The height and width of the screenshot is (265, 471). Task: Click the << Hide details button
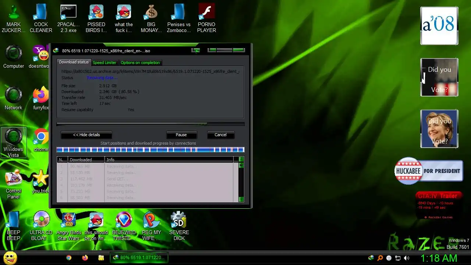tap(86, 135)
